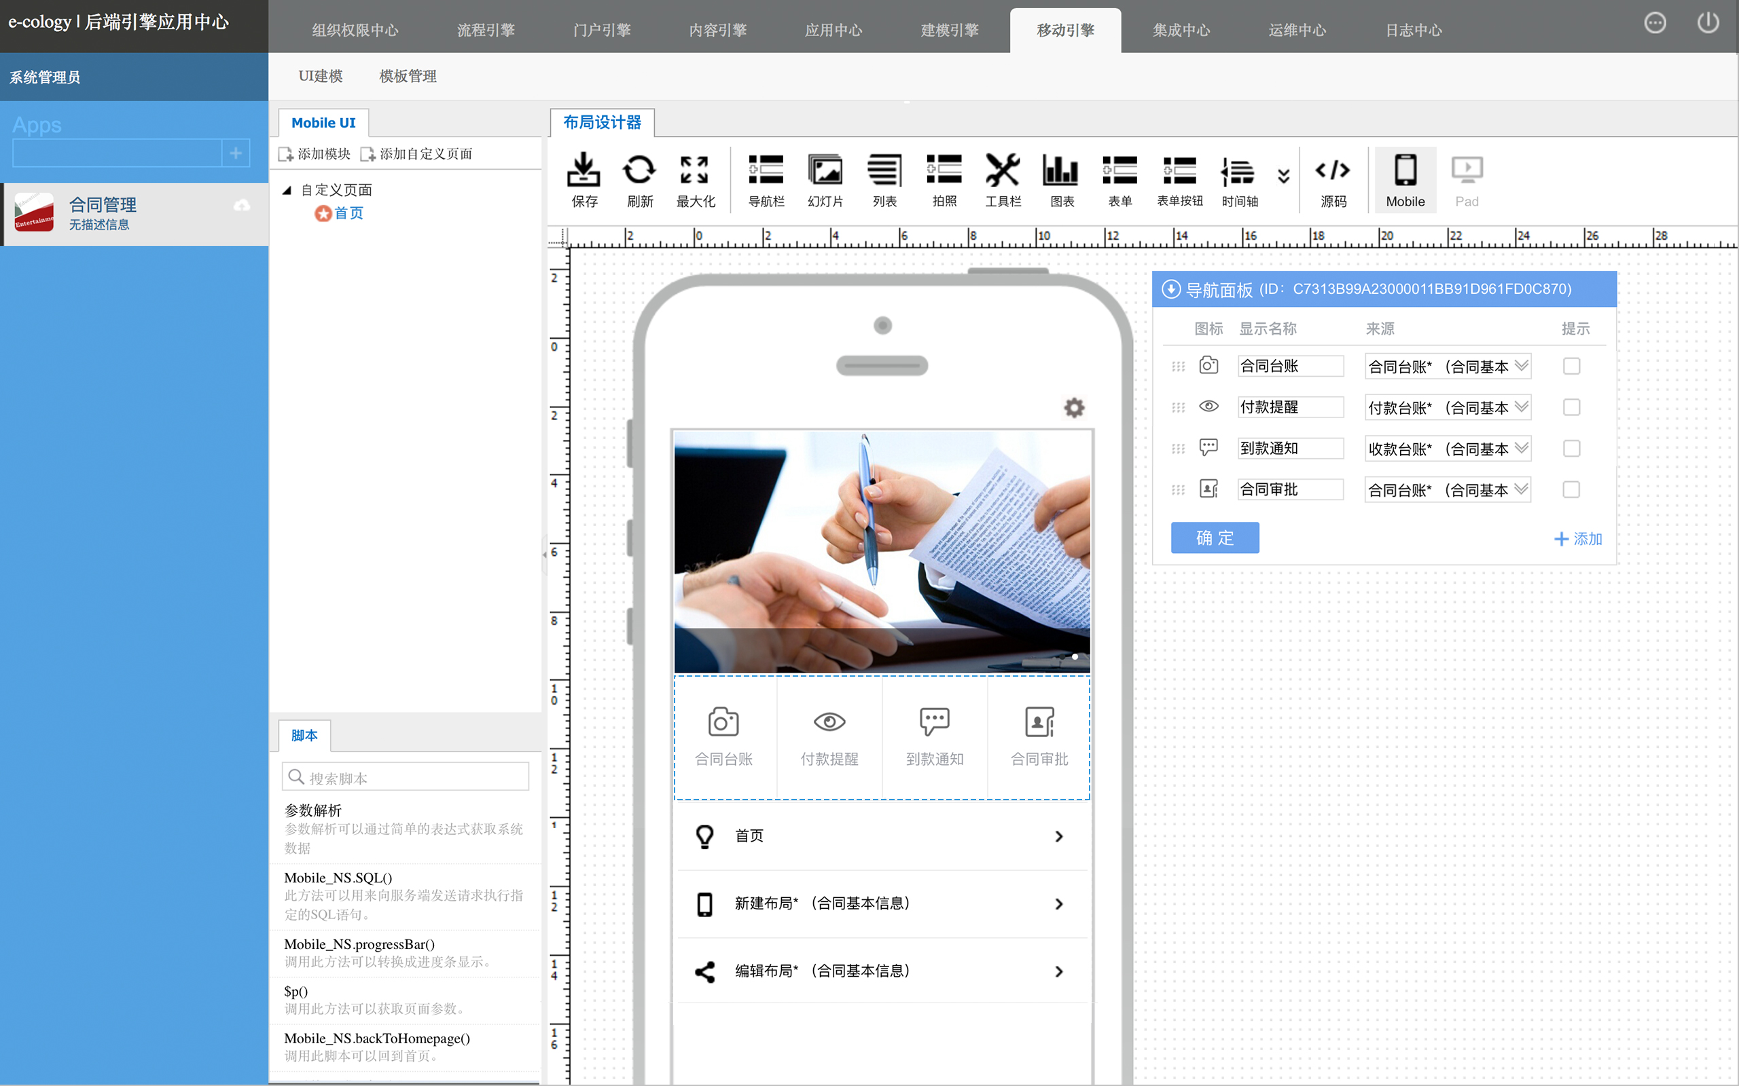Click the 保存 save icon in toolbar

tap(584, 179)
